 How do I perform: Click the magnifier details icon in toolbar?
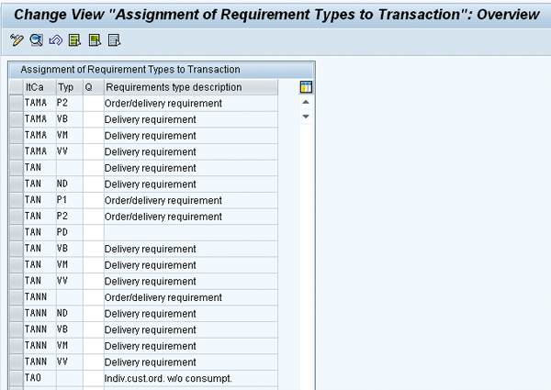click(36, 40)
